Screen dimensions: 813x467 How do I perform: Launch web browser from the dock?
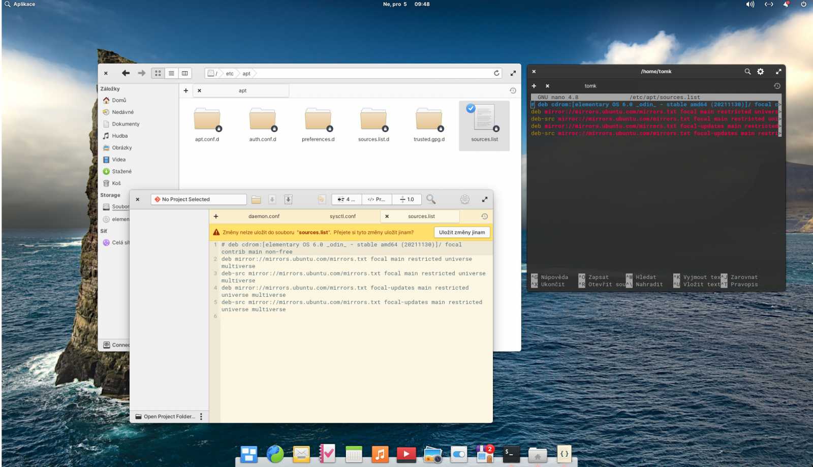pyautogui.click(x=275, y=454)
